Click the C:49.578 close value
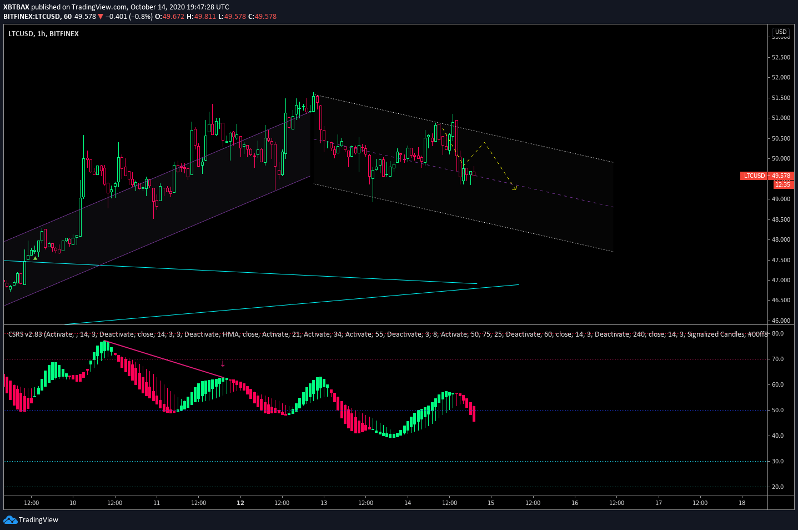The image size is (798, 530). point(262,17)
